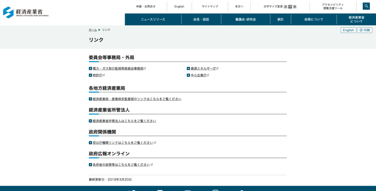Click ホーム breadcrumb link

pos(93,30)
